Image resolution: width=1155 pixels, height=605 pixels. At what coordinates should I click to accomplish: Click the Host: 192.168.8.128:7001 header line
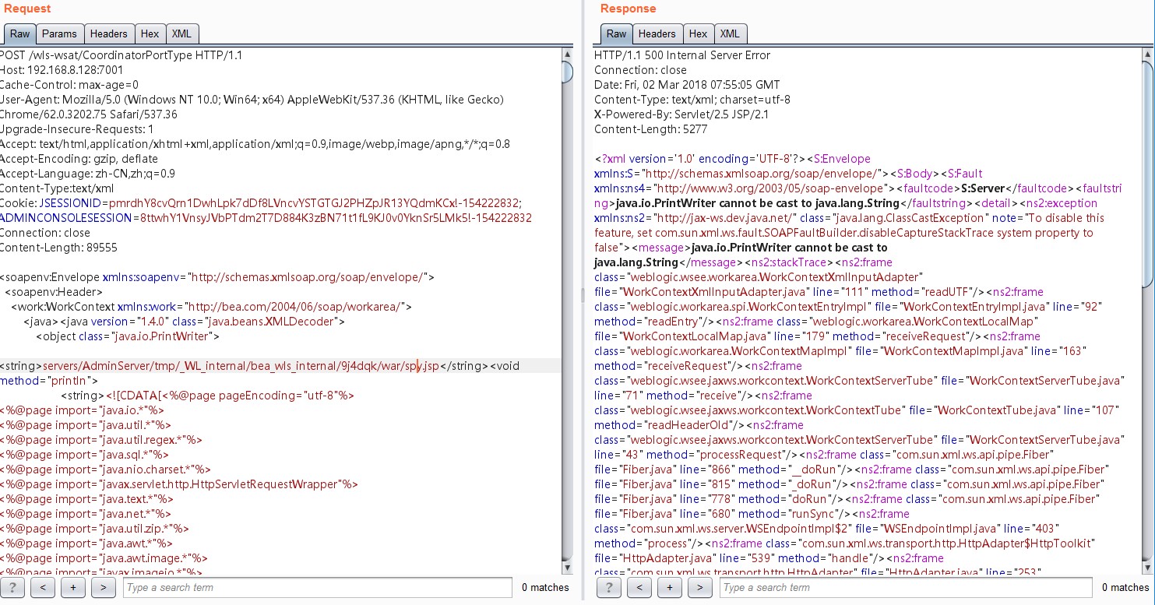62,70
